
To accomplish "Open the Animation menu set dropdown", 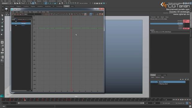I will coord(7,3).
